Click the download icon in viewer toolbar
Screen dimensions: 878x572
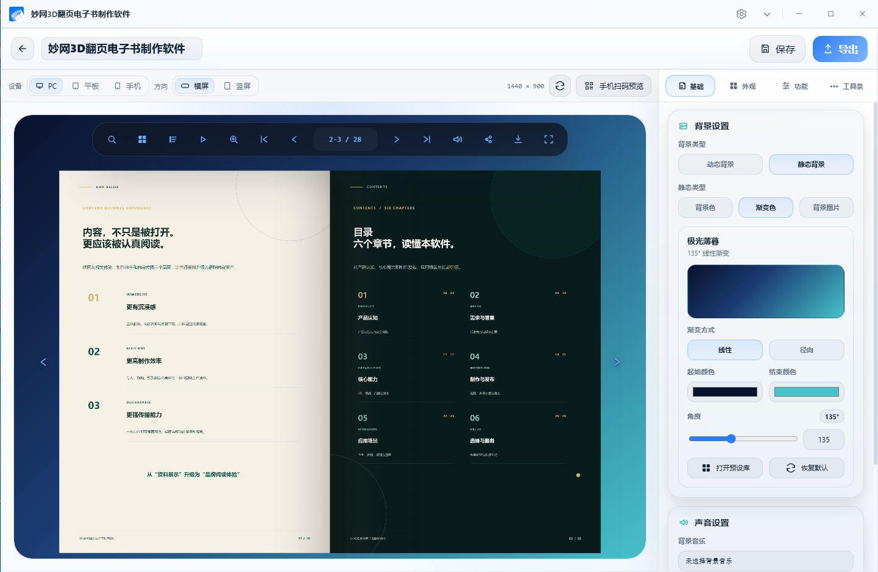(518, 139)
